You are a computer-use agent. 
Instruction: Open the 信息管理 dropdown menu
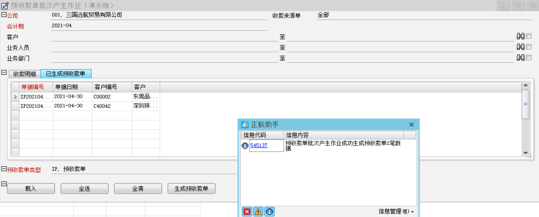click(x=396, y=211)
